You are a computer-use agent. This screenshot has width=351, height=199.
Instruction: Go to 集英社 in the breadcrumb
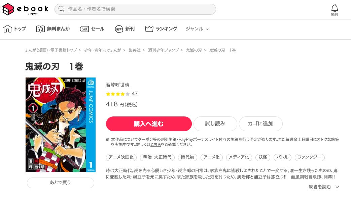pos(135,50)
